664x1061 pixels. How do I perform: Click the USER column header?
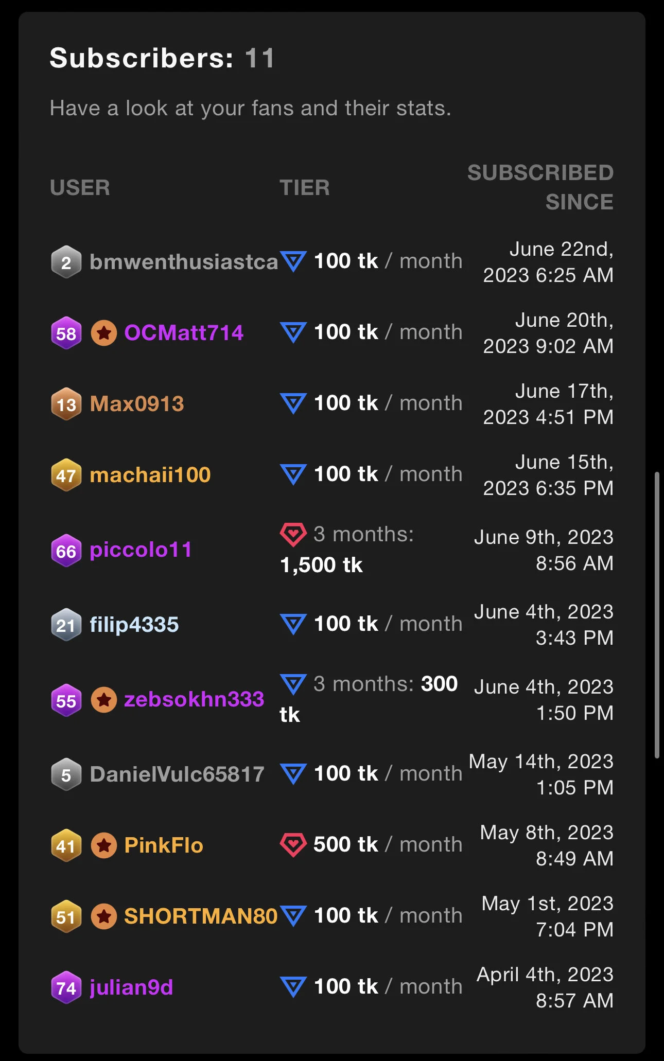80,188
